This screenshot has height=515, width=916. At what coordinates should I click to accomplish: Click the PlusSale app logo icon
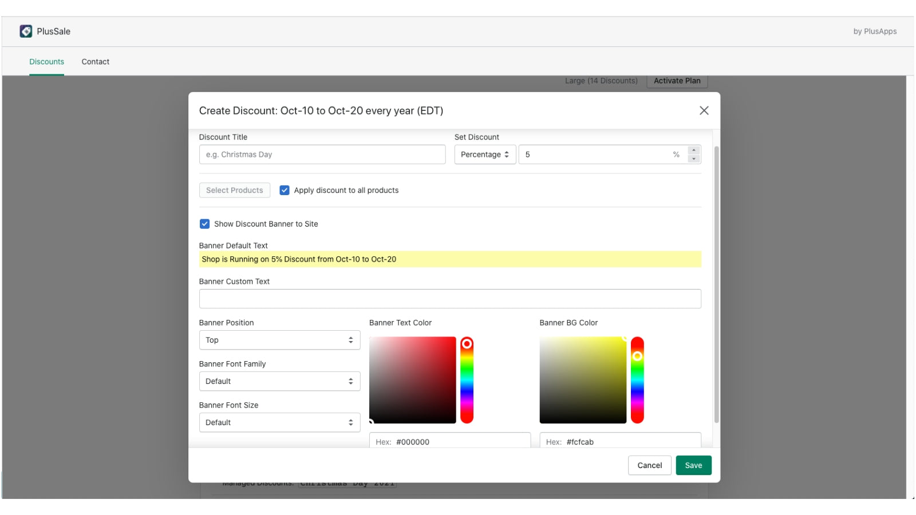click(x=25, y=31)
